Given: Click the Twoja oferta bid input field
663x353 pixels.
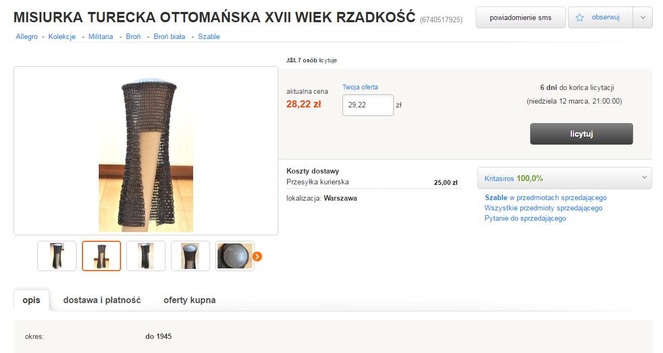Looking at the screenshot, I should pyautogui.click(x=368, y=105).
